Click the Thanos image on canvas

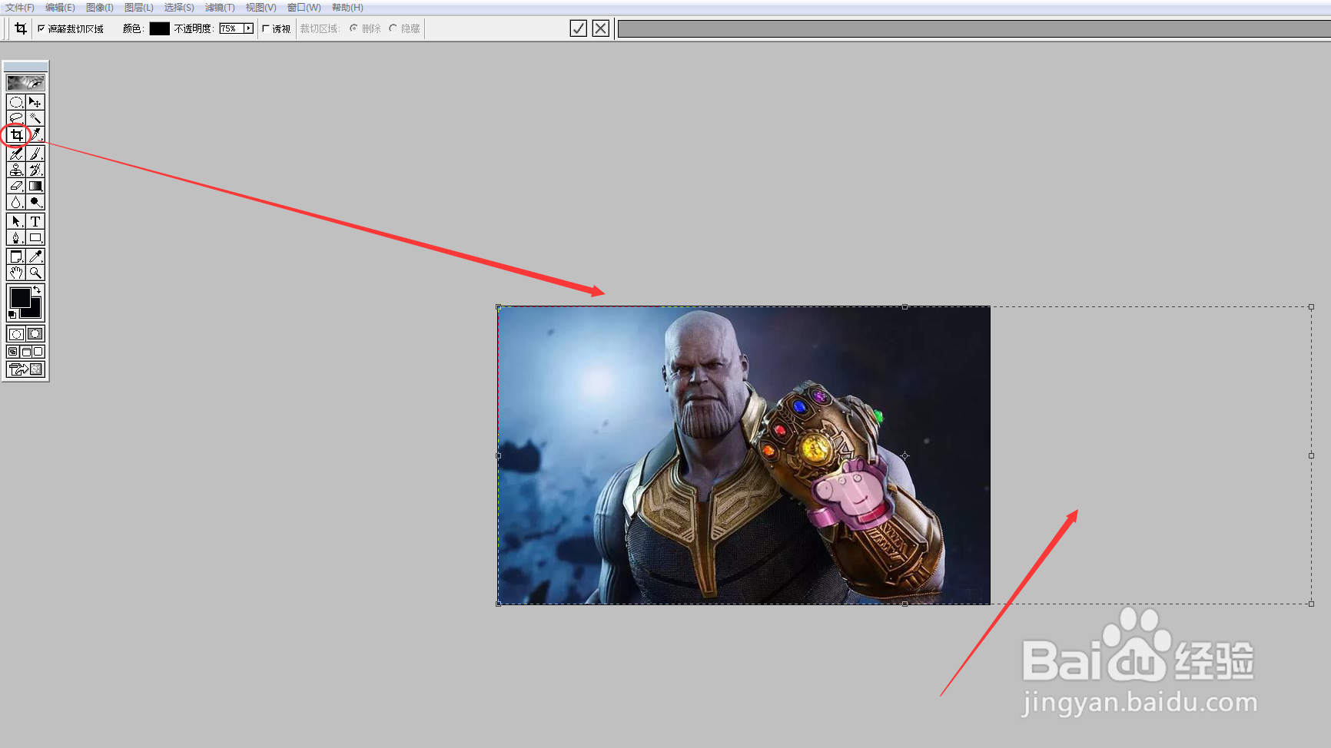[744, 455]
